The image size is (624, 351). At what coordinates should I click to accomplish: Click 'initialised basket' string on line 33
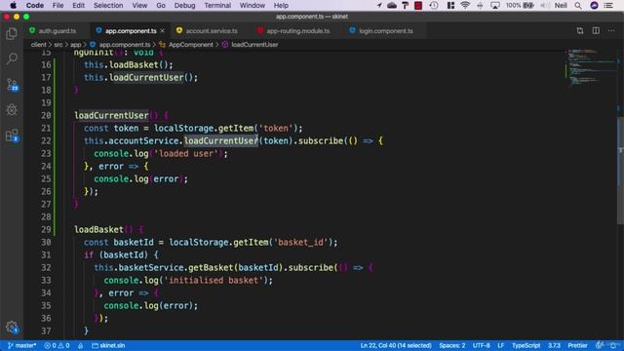click(215, 280)
